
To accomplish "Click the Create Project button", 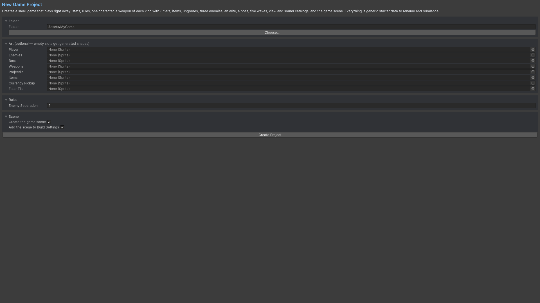I will pos(270,135).
